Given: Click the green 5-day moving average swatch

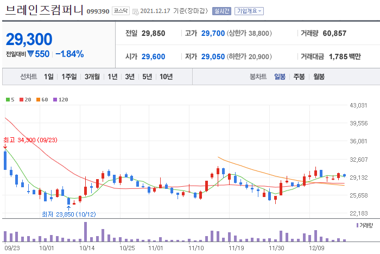Looking at the screenshot, I should click(x=8, y=100).
